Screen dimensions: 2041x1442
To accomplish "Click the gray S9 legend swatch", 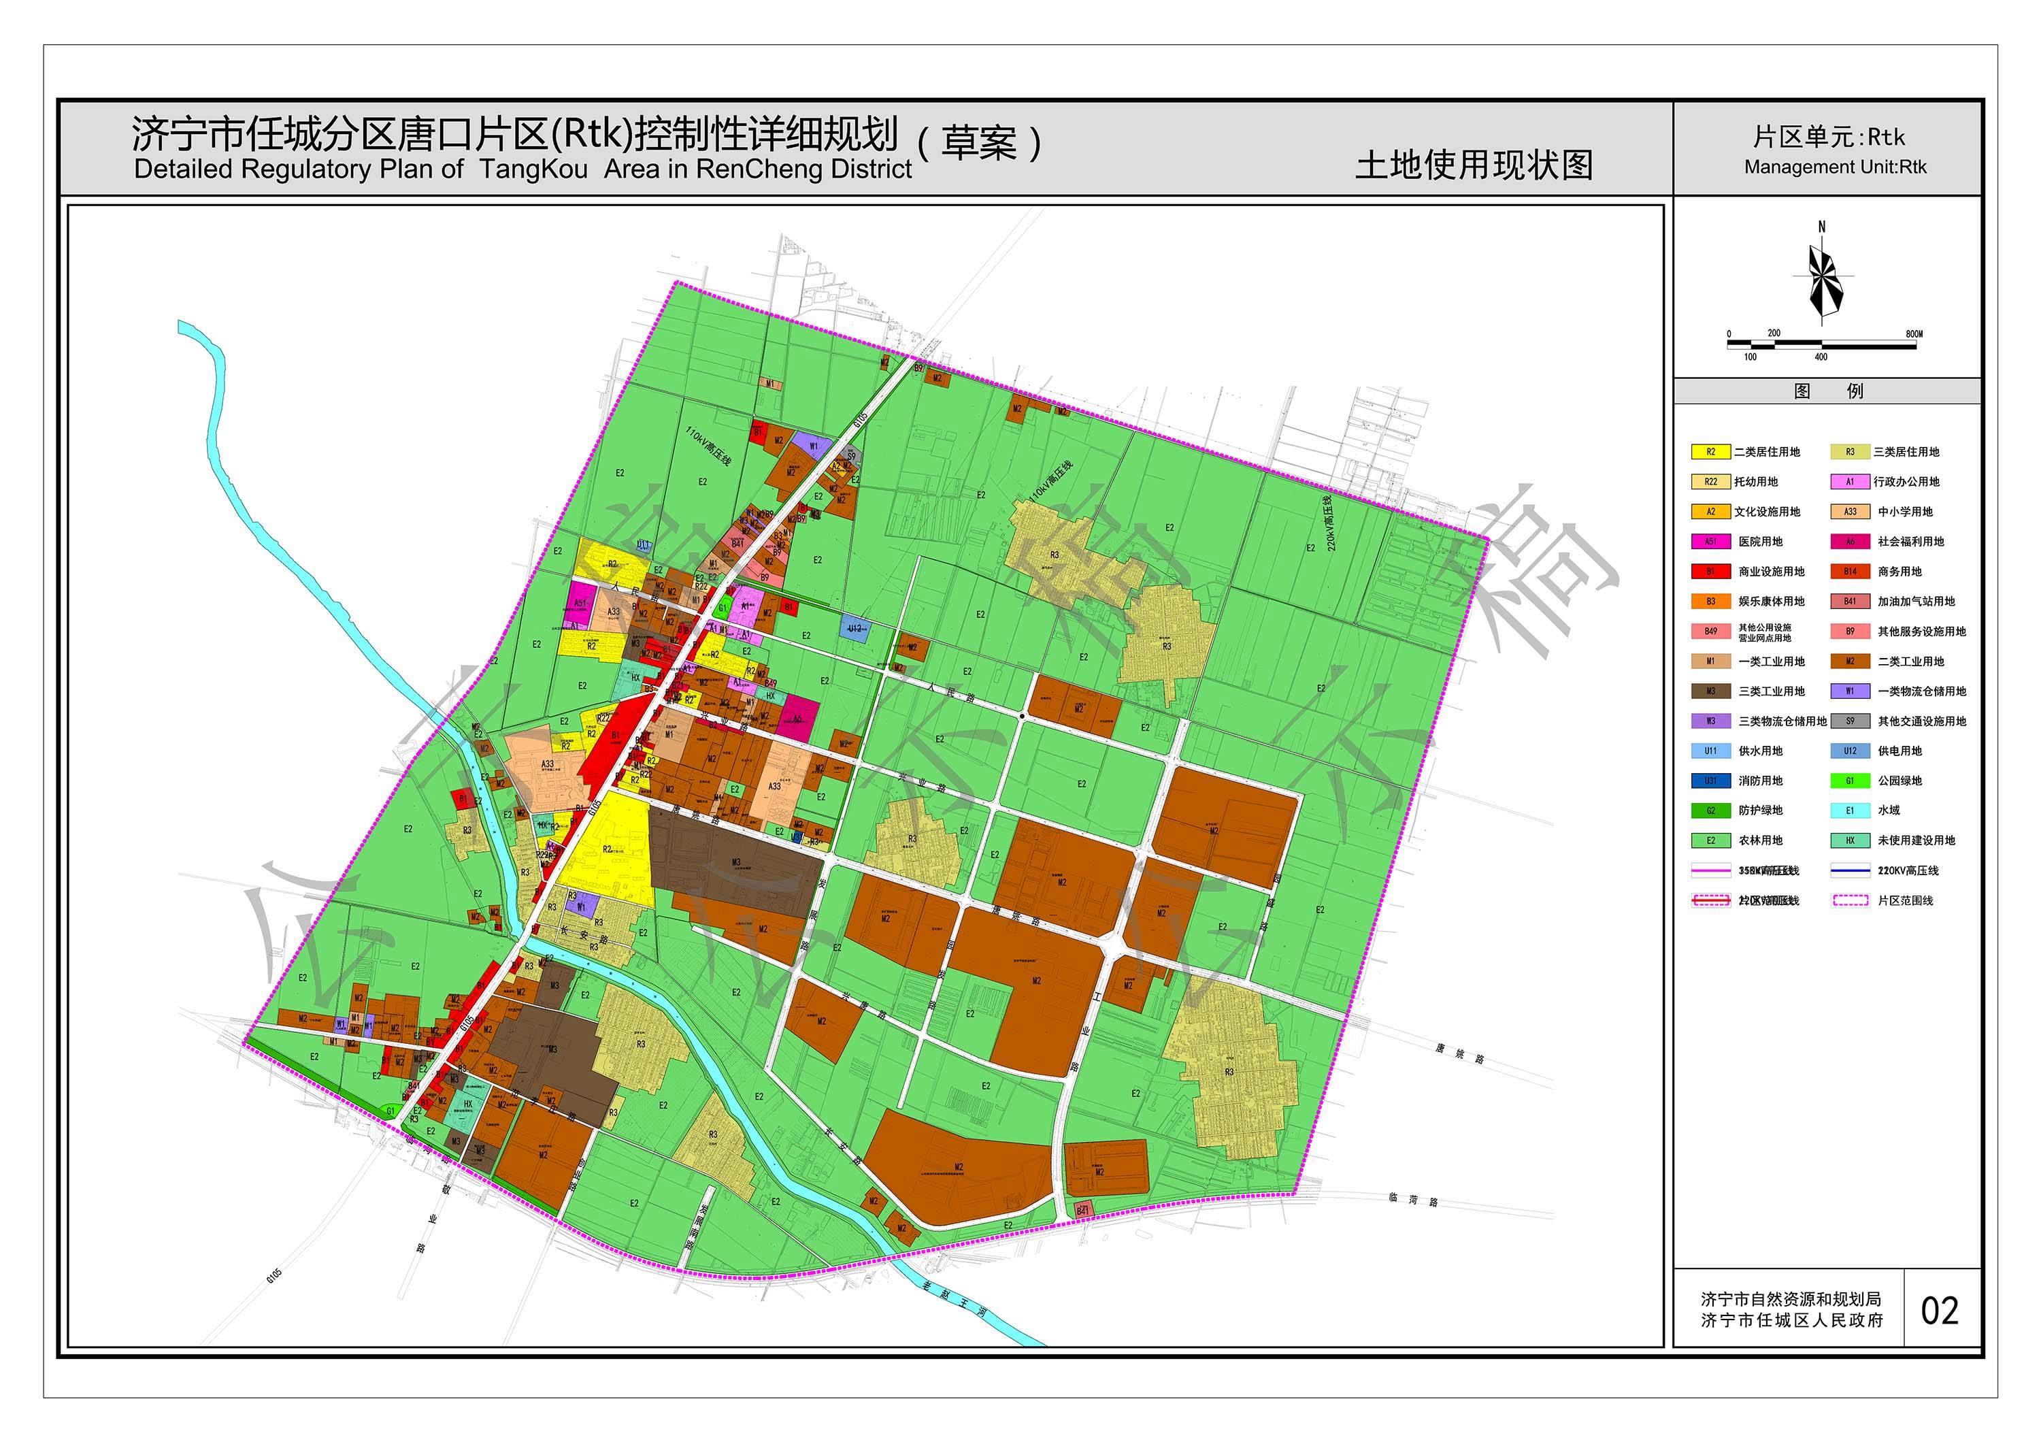I will coord(1850,721).
